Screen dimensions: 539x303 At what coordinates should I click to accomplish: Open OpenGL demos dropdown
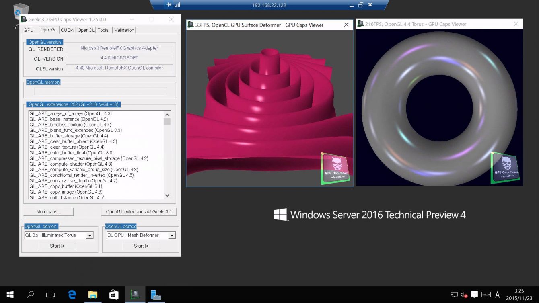[90, 235]
